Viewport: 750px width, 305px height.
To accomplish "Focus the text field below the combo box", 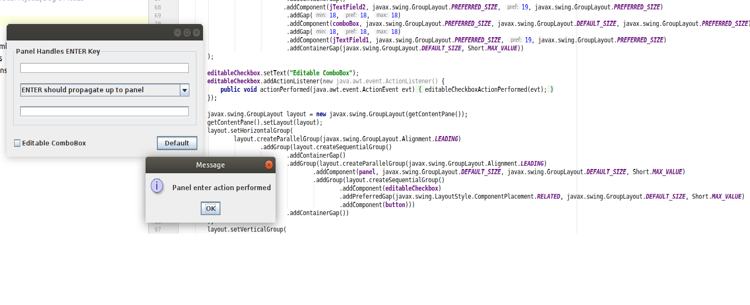I will click(x=104, y=112).
